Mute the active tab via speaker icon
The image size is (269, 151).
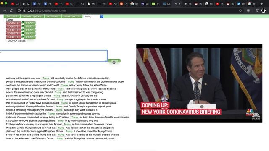coord(176,4)
